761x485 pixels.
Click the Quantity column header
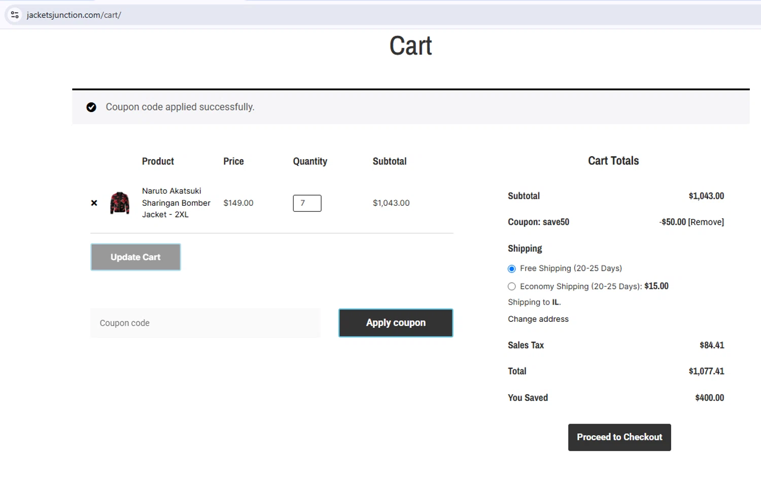point(310,161)
